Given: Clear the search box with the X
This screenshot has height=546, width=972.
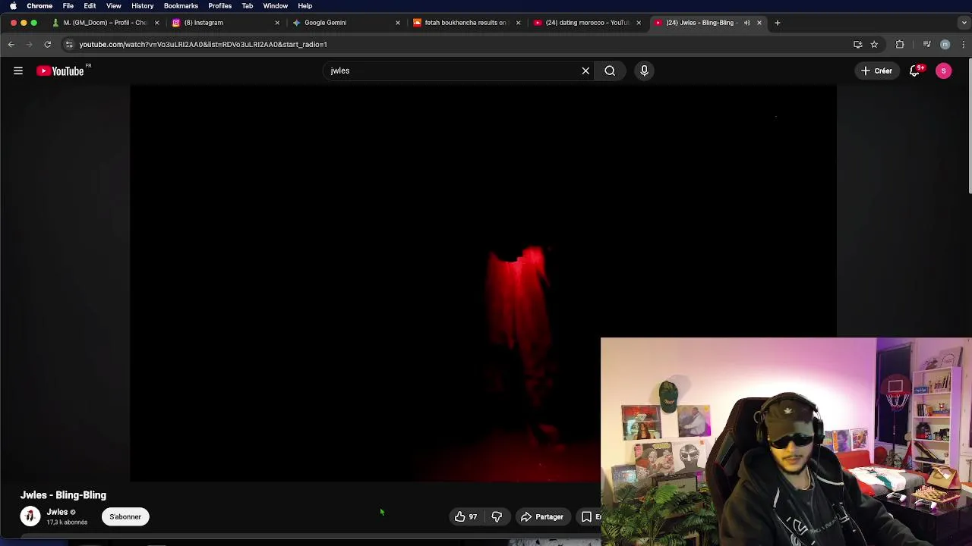Looking at the screenshot, I should pyautogui.click(x=585, y=71).
